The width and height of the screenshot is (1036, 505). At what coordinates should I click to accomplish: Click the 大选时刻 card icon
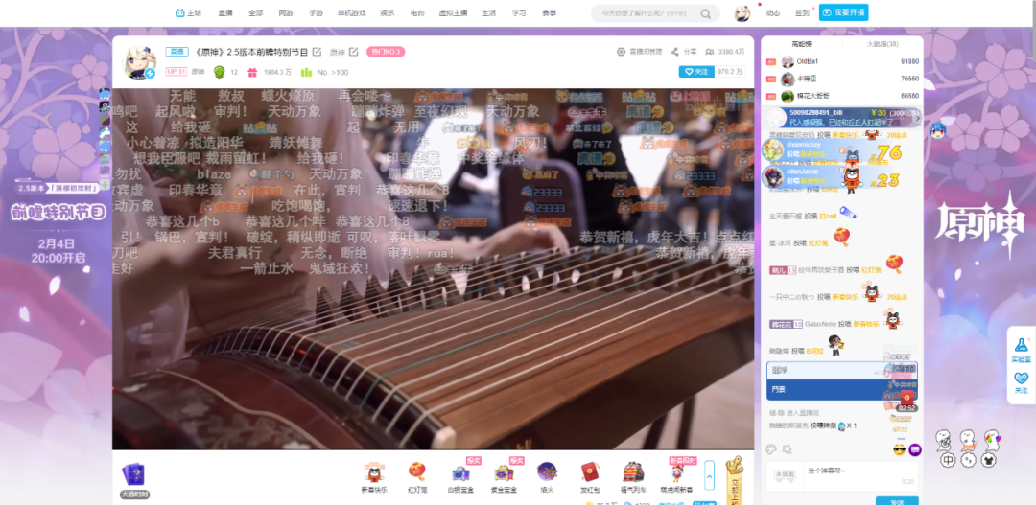pos(133,476)
